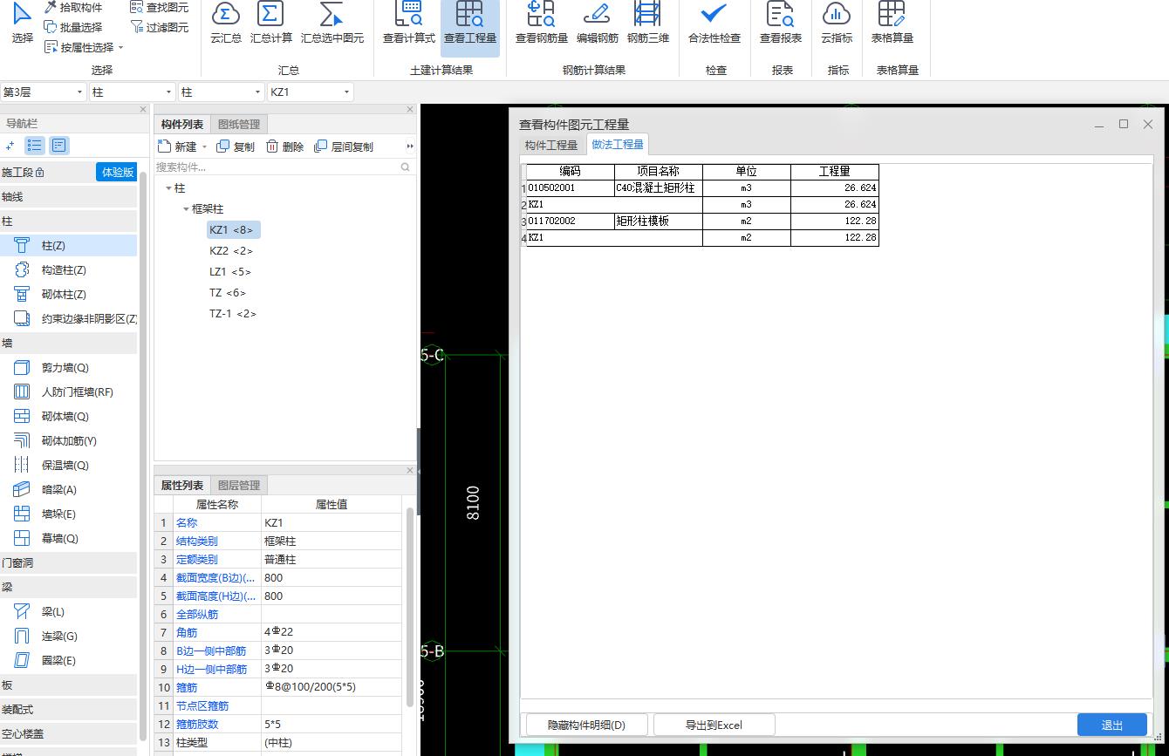Open the KZ1 component dropdown
1169x756 pixels.
310,92
